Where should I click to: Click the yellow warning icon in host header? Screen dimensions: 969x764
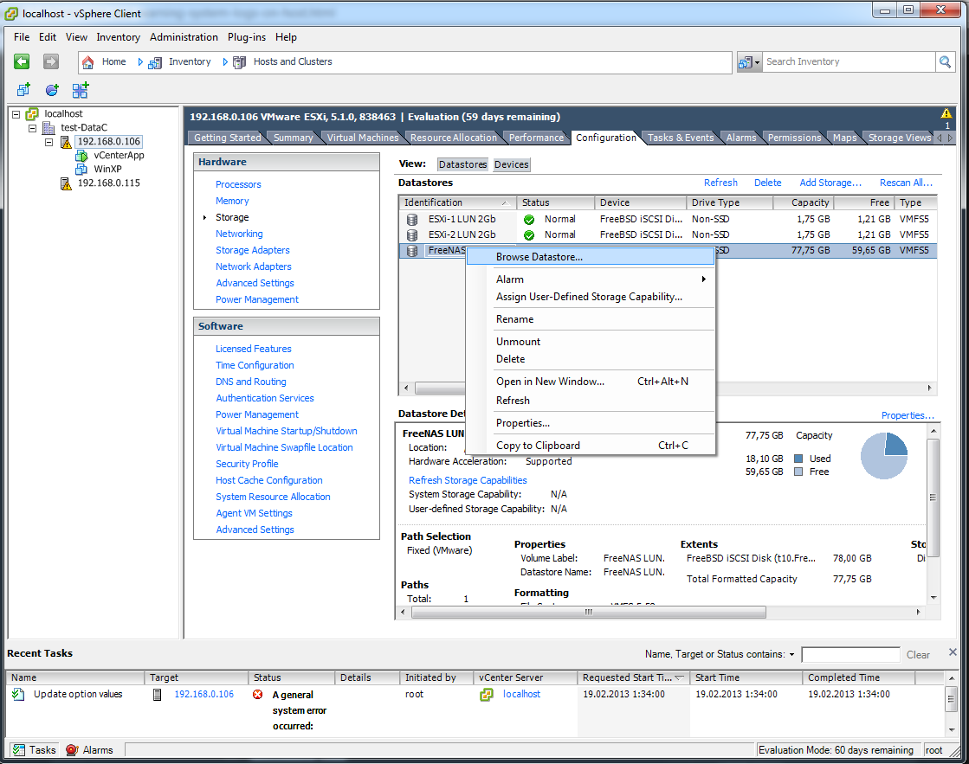(946, 113)
